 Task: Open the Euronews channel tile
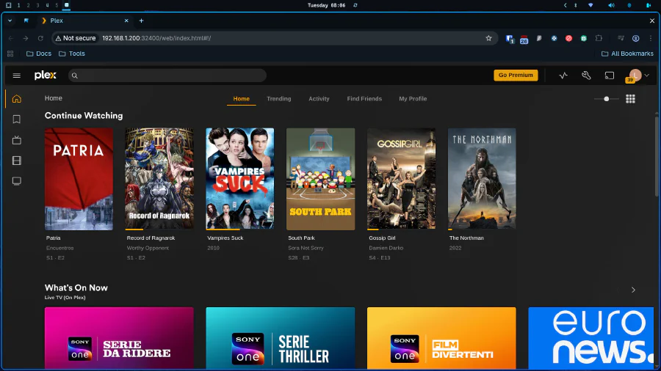click(x=591, y=338)
